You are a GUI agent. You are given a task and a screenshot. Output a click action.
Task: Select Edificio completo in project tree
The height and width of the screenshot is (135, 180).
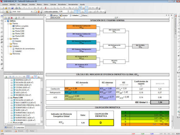pyautogui.click(x=22, y=26)
